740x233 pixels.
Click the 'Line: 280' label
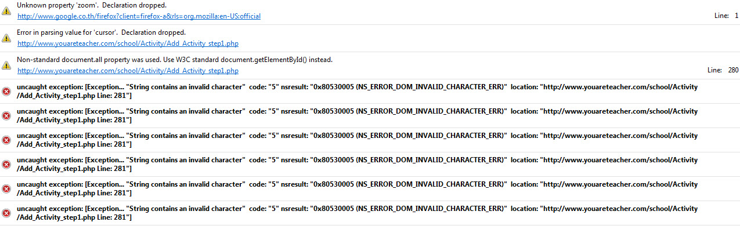click(723, 71)
